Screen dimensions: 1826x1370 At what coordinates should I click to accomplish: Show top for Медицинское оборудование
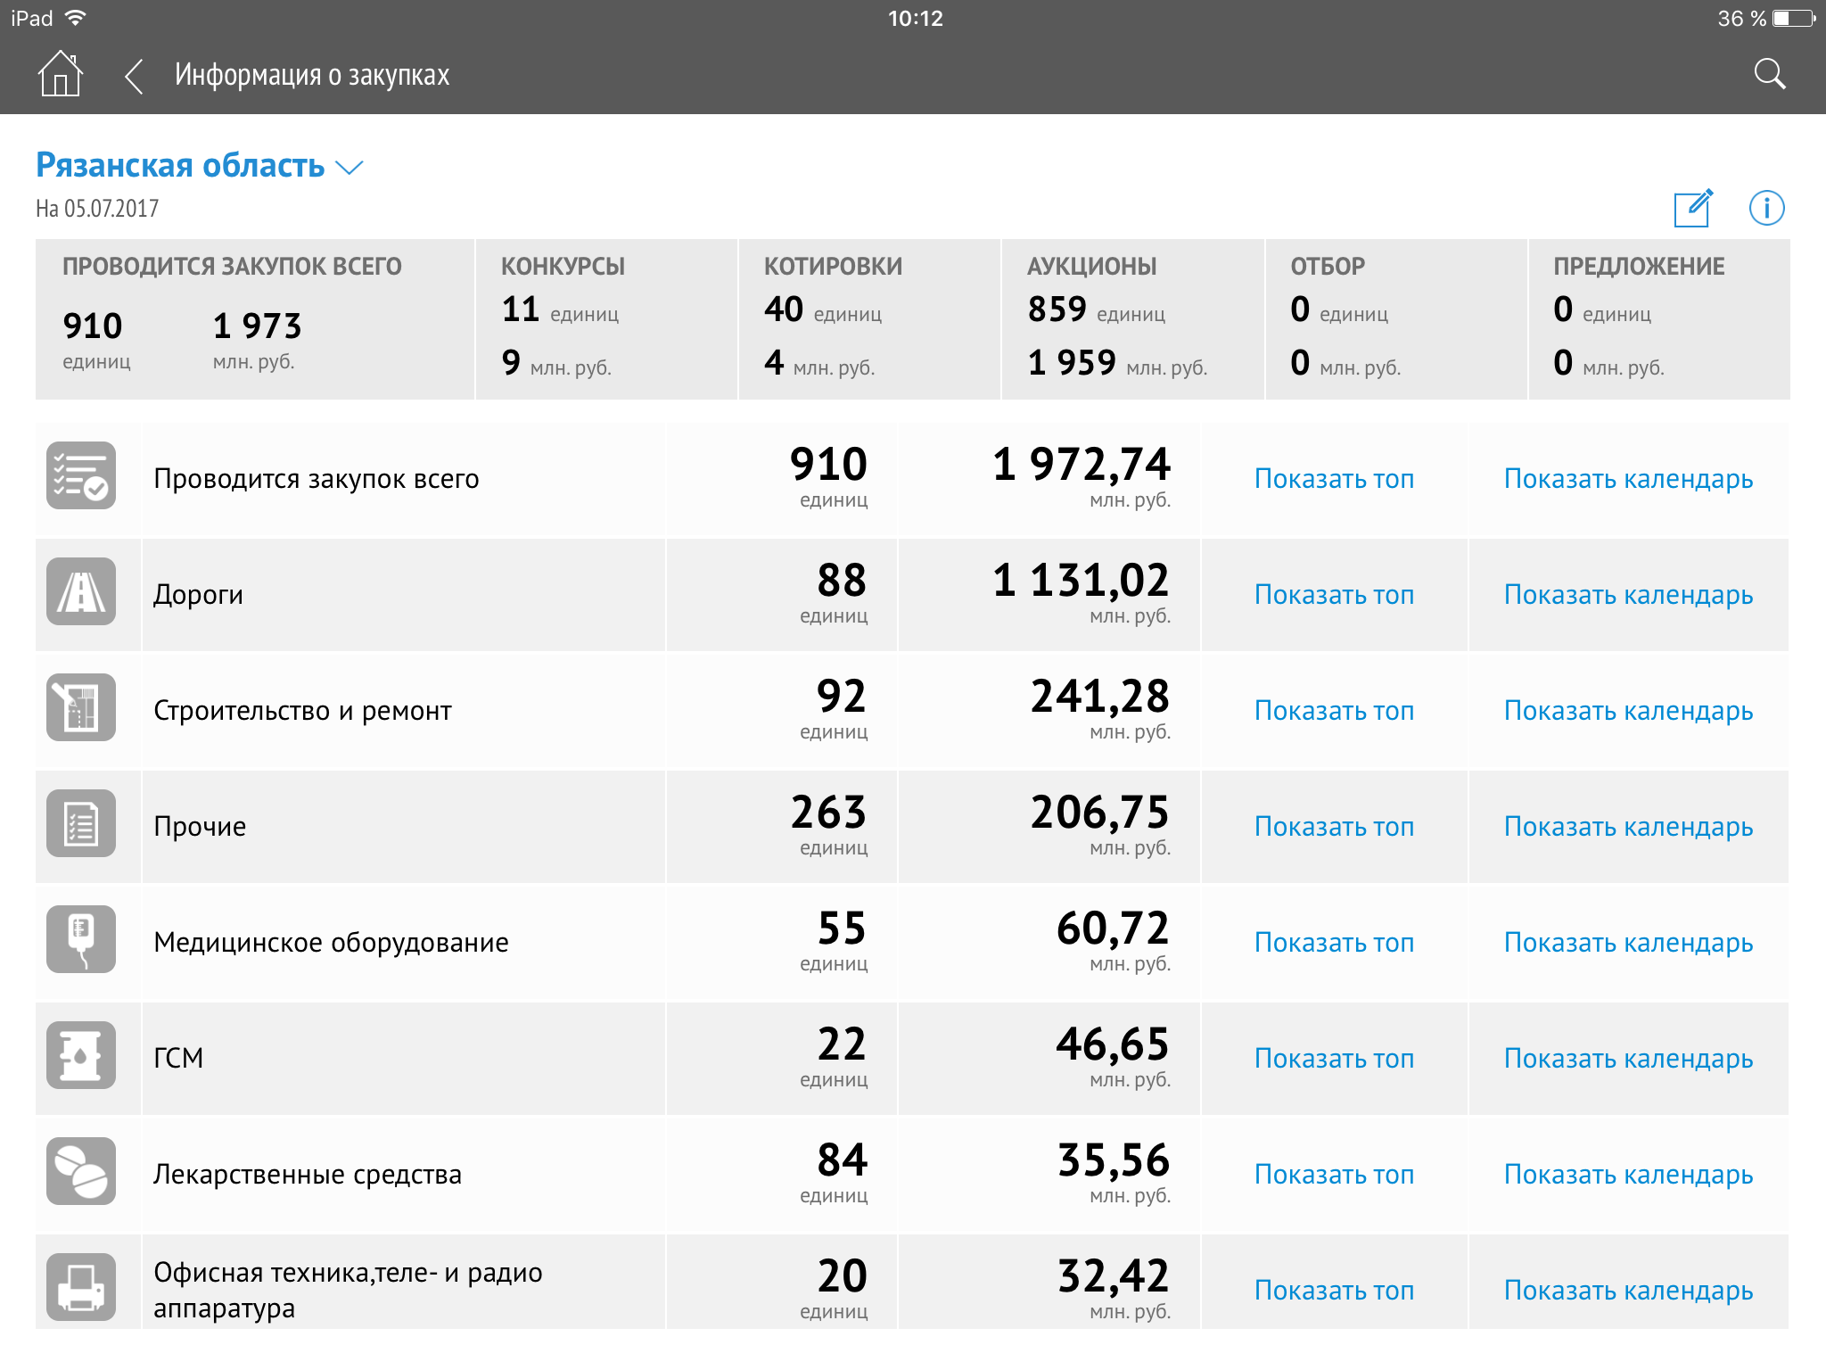[x=1334, y=943]
